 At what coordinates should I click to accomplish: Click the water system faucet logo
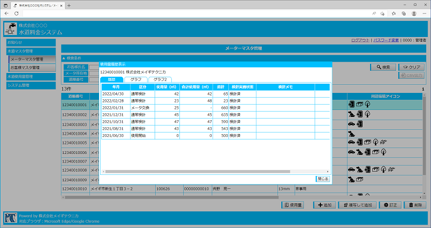[x=10, y=29]
